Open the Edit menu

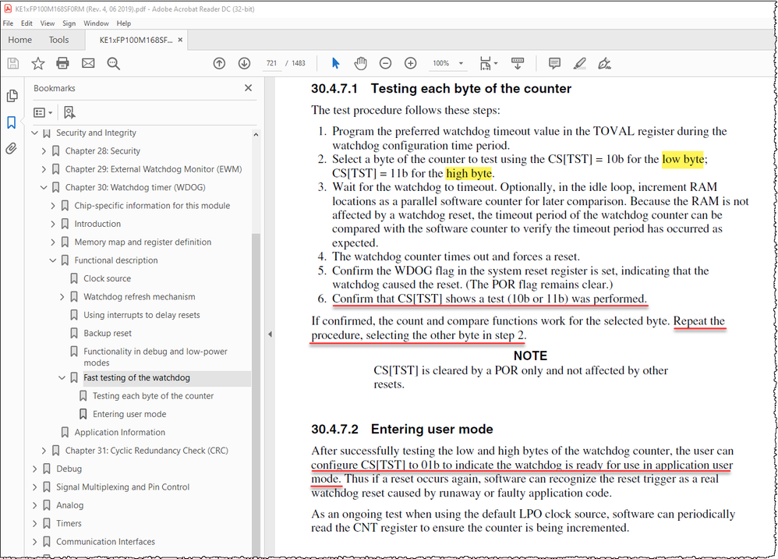point(27,23)
